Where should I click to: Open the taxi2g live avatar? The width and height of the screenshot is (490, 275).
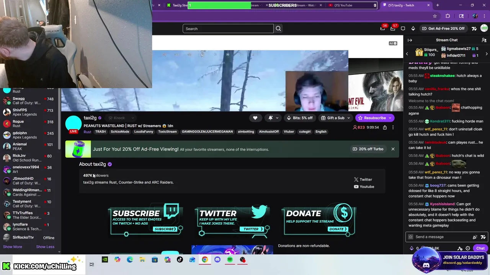pos(73,125)
